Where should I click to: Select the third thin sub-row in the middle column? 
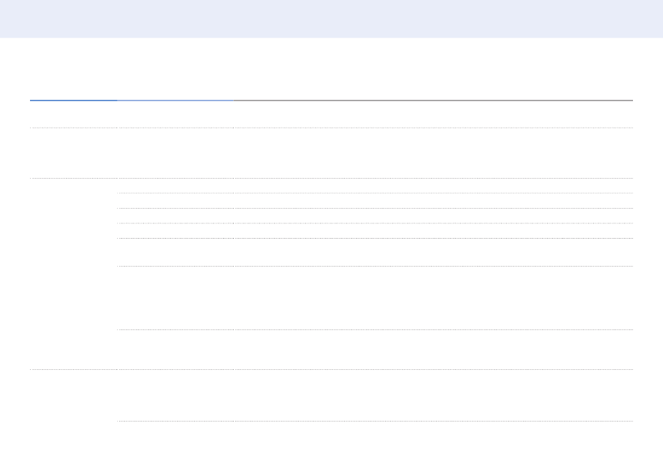[x=175, y=216]
